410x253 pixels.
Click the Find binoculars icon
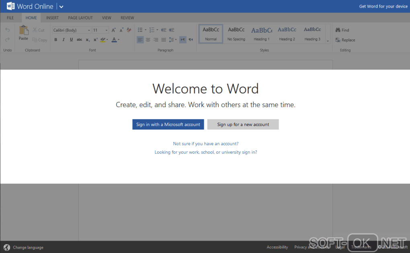click(x=338, y=30)
